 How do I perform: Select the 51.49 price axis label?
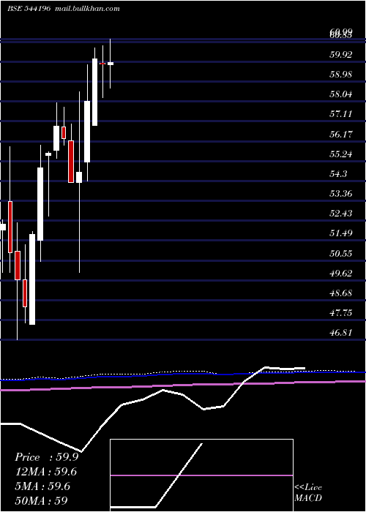[341, 233]
